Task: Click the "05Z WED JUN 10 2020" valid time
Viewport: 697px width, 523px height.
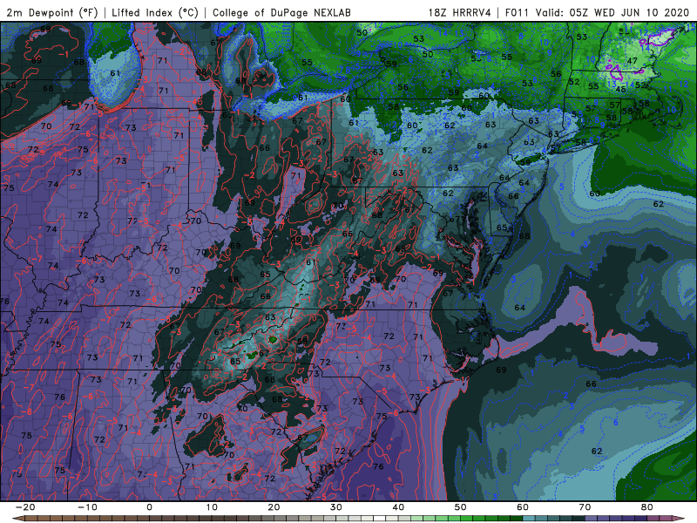Action: (x=629, y=12)
